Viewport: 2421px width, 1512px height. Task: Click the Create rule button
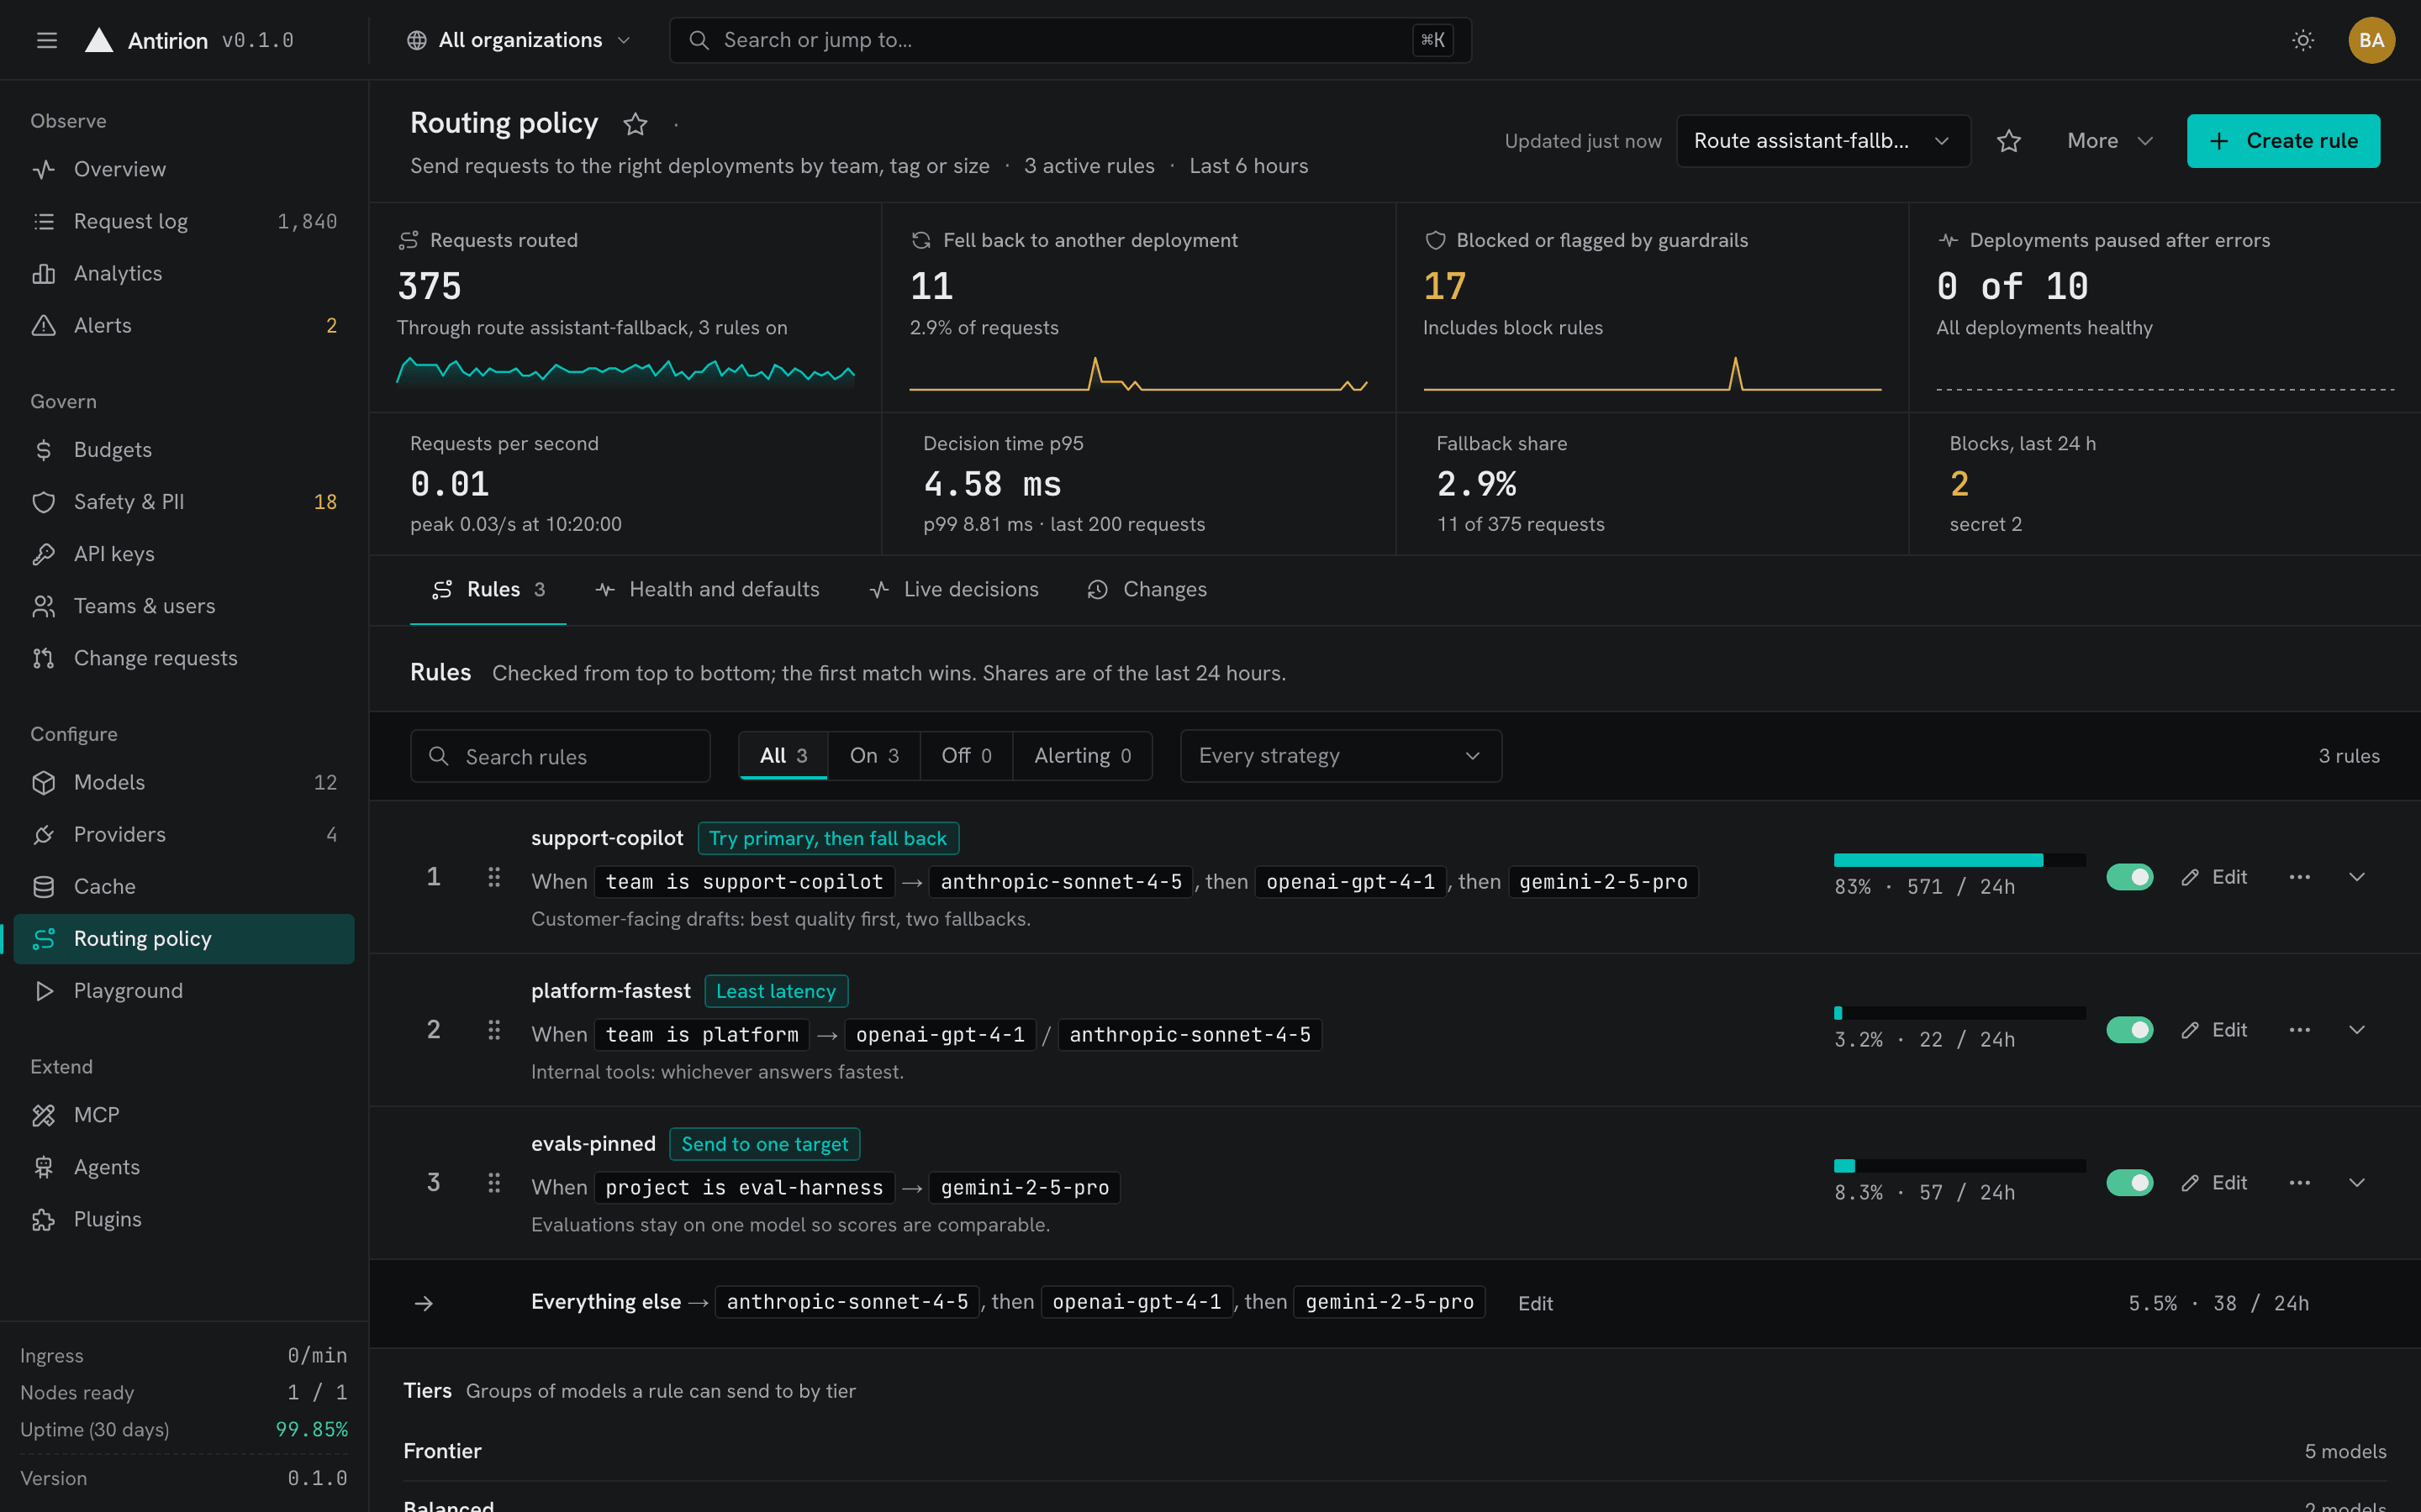tap(2283, 141)
